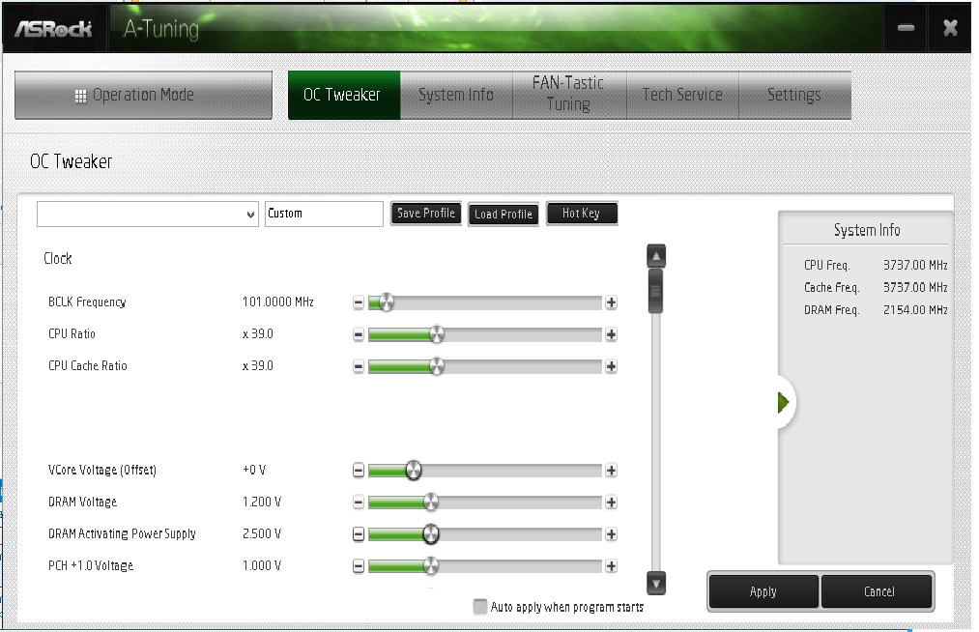Click the Custom profile name field
Image resolution: width=979 pixels, height=632 pixels.
[x=324, y=215]
